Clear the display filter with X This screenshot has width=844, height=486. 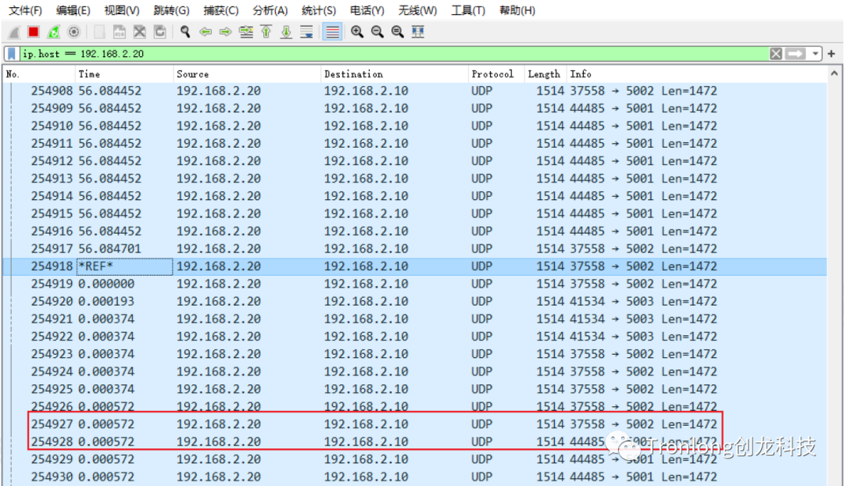(776, 54)
